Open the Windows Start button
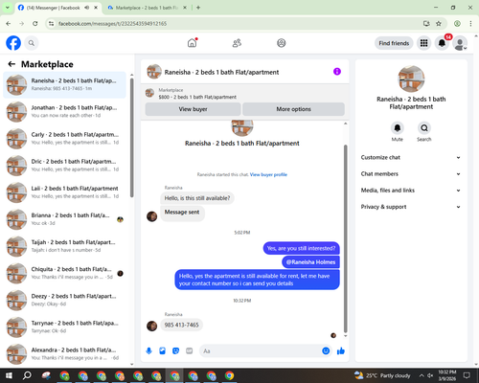 coord(9,375)
